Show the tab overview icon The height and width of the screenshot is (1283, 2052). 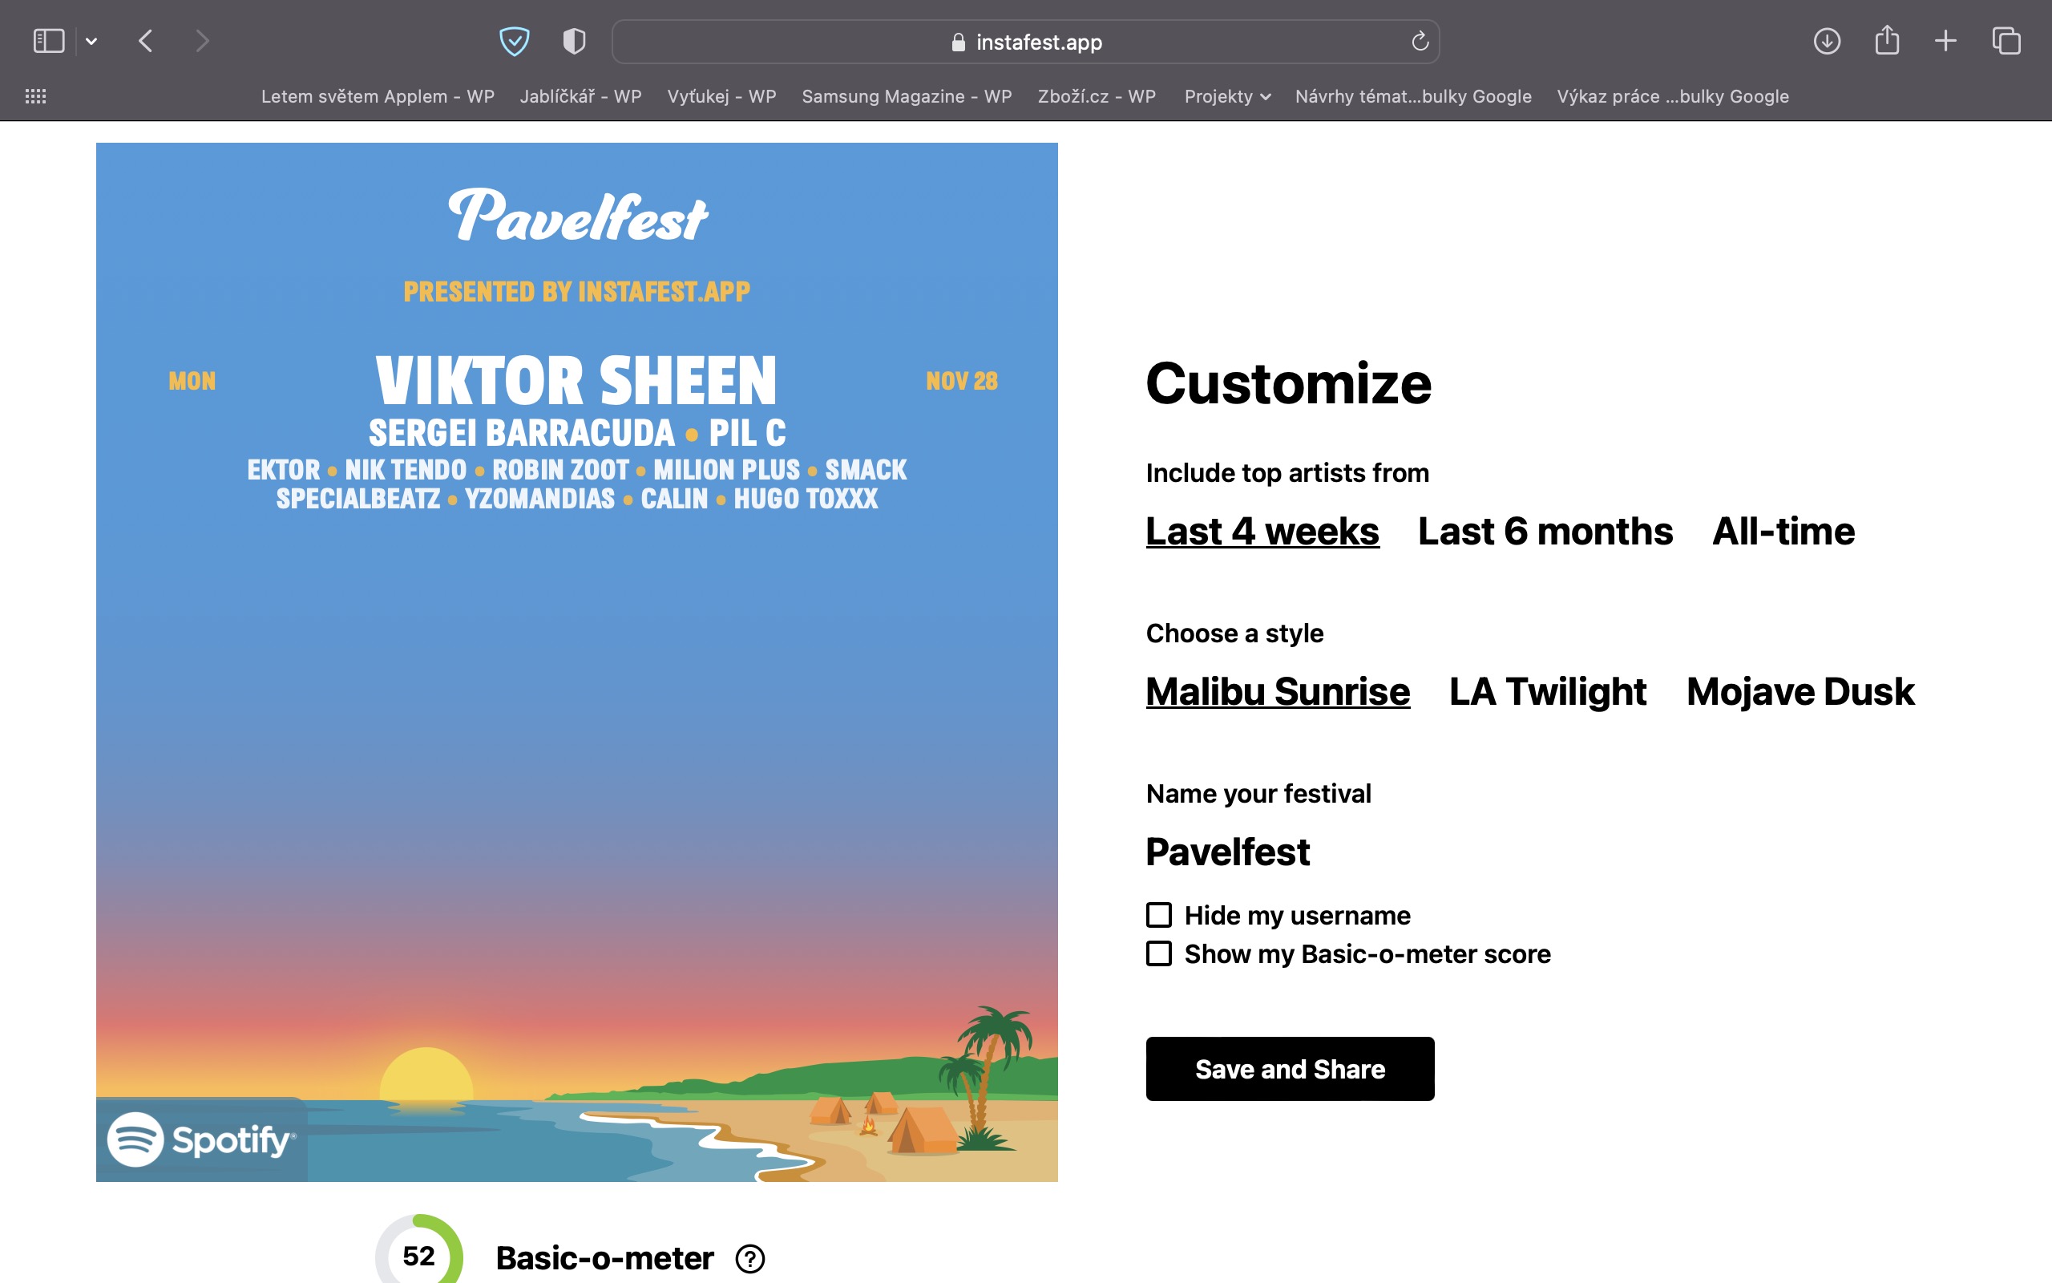tap(2006, 41)
